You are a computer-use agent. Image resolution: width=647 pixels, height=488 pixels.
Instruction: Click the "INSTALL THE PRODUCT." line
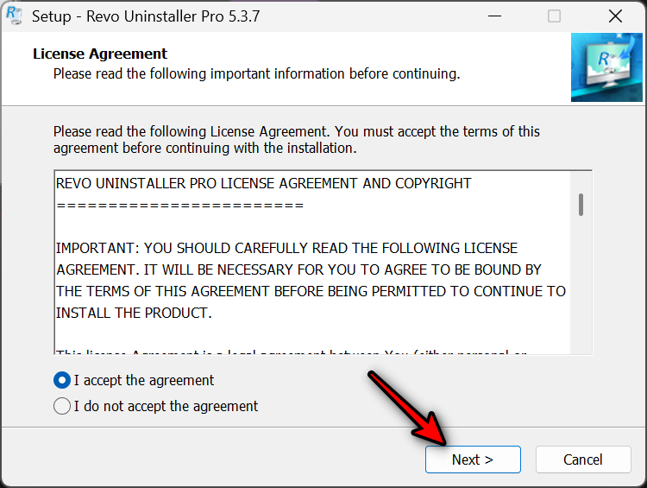pyautogui.click(x=134, y=313)
